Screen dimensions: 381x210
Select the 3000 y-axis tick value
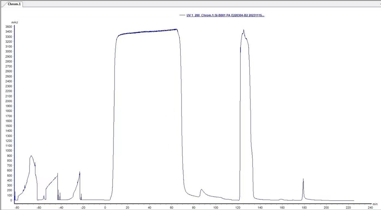tap(9, 52)
